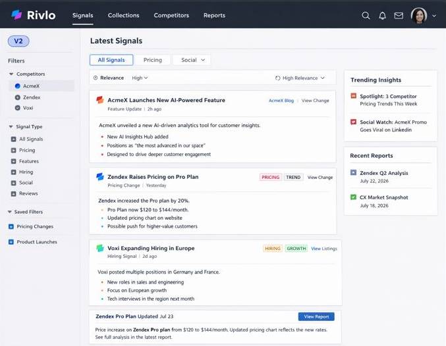Click the TREND tag on Zendex card

(293, 177)
